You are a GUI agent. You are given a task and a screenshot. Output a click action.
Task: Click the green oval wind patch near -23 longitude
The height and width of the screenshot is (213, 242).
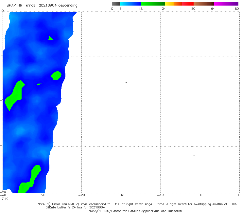coord(56,76)
